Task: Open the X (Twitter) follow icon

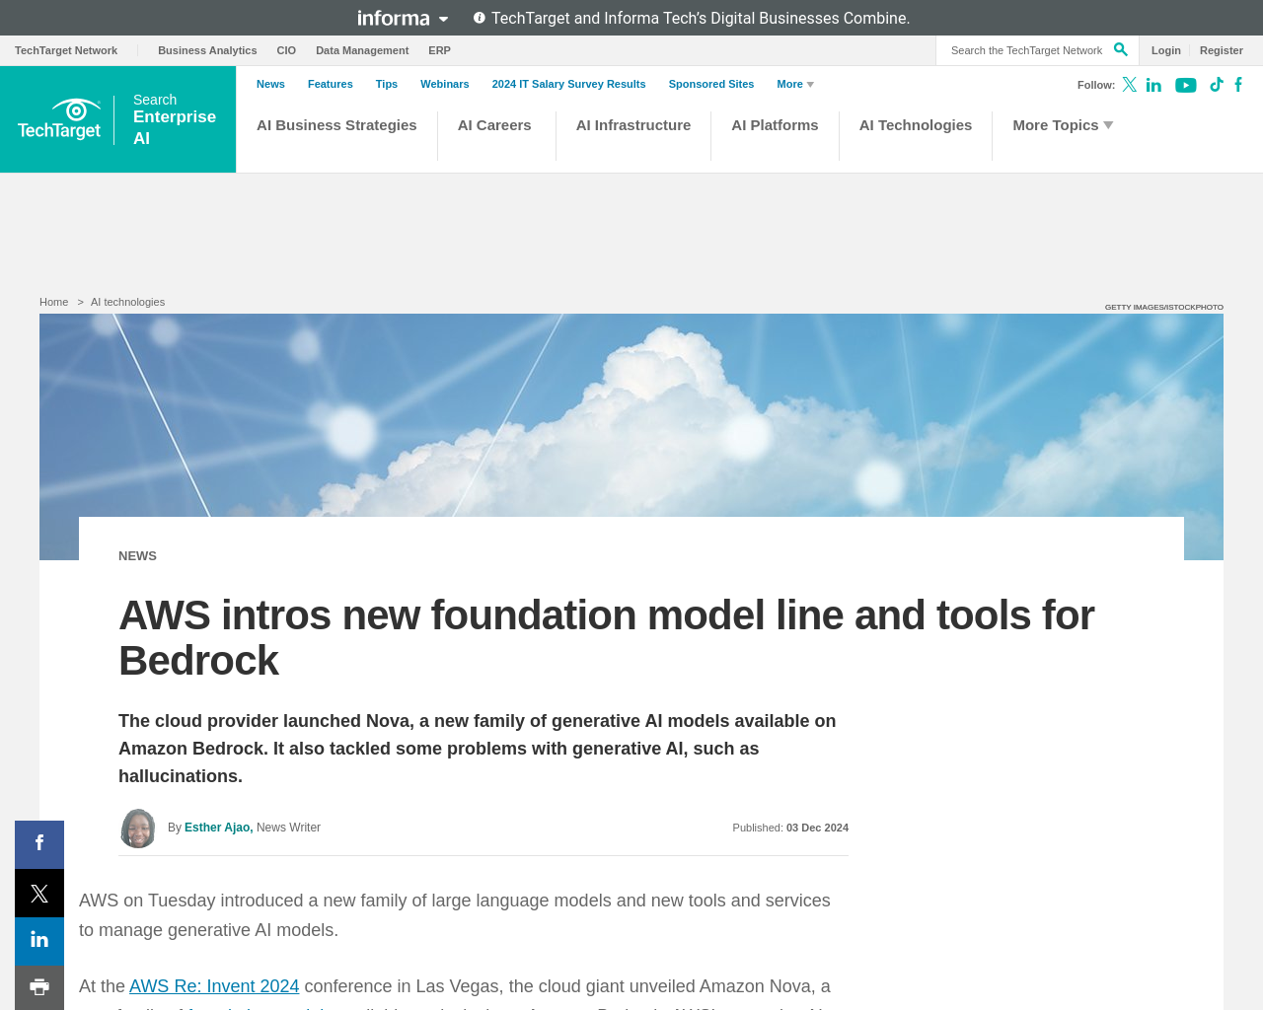Action: click(x=1130, y=85)
